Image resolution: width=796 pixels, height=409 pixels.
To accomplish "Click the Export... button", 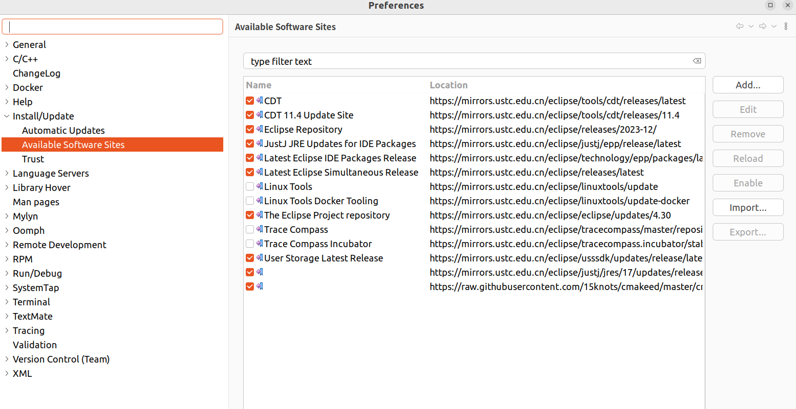I will [748, 232].
